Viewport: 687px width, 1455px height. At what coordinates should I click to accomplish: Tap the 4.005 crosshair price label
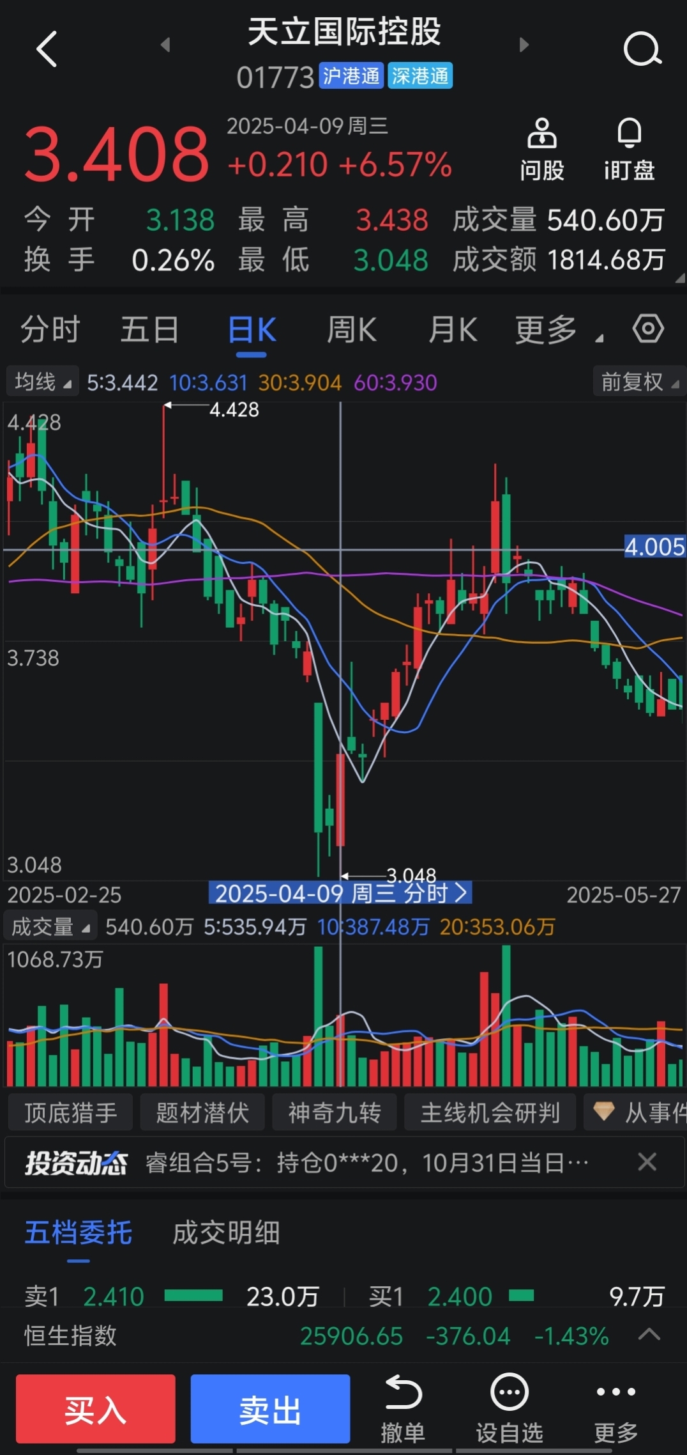pyautogui.click(x=654, y=547)
